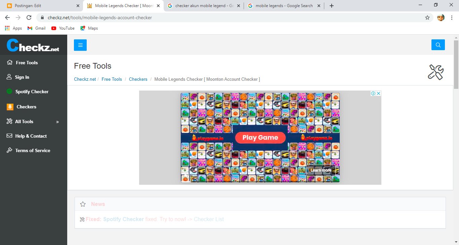Click Checkers breadcrumb link

(138, 79)
